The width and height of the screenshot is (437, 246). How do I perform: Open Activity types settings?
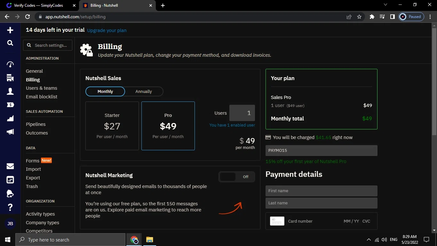(x=40, y=214)
